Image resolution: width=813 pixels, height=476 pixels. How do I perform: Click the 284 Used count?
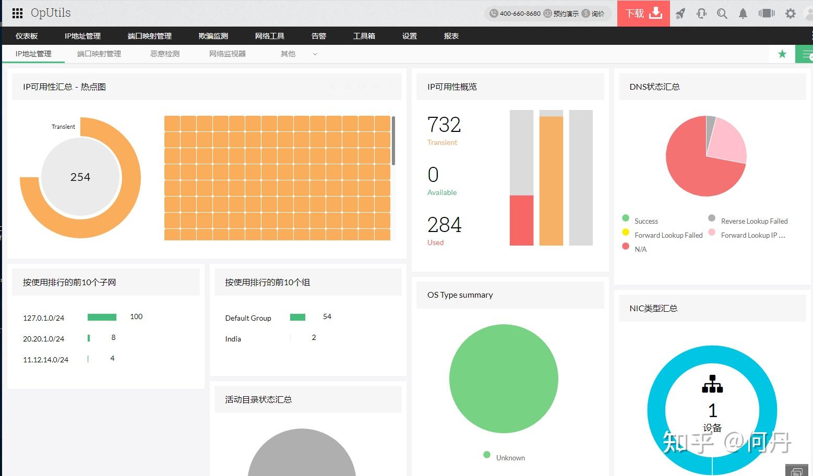tap(445, 225)
